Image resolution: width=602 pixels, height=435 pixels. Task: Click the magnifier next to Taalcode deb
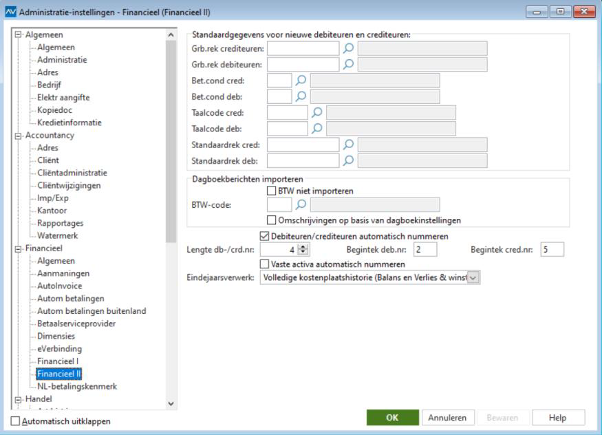(316, 128)
